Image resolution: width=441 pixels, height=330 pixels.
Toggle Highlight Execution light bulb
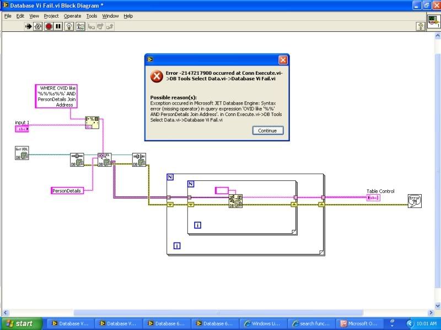(x=69, y=26)
